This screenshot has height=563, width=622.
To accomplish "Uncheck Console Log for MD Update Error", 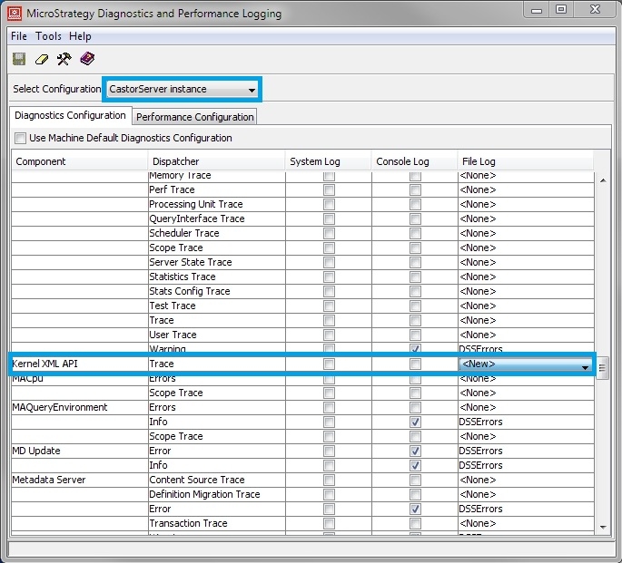I will point(415,451).
